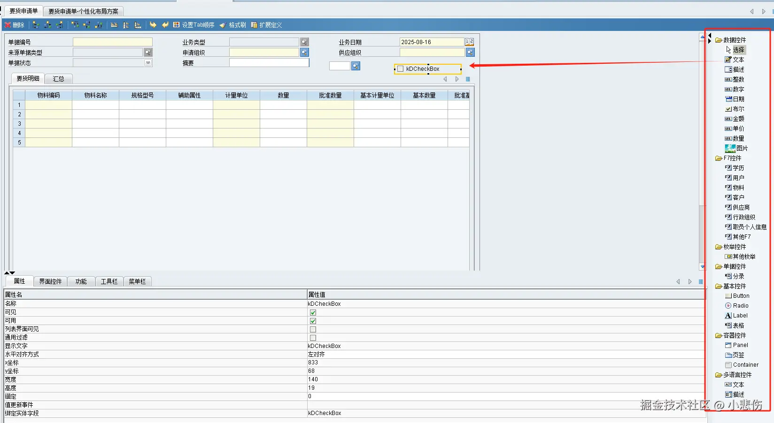Screen dimensions: 774x423
Task: Open lookup for 供应组织 field
Action: coord(470,53)
